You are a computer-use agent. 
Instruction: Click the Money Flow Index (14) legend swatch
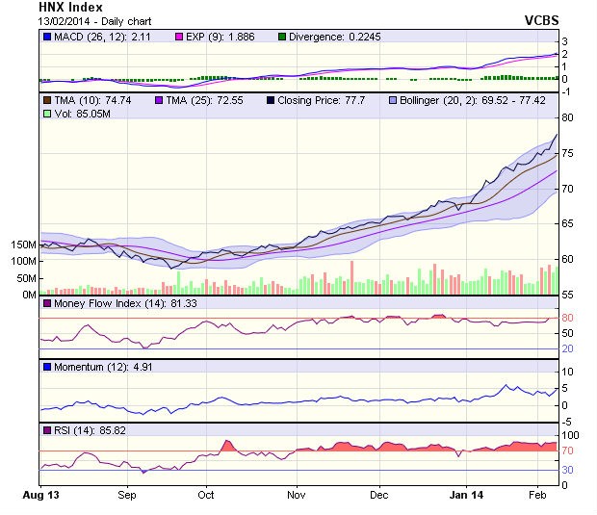[x=47, y=304]
